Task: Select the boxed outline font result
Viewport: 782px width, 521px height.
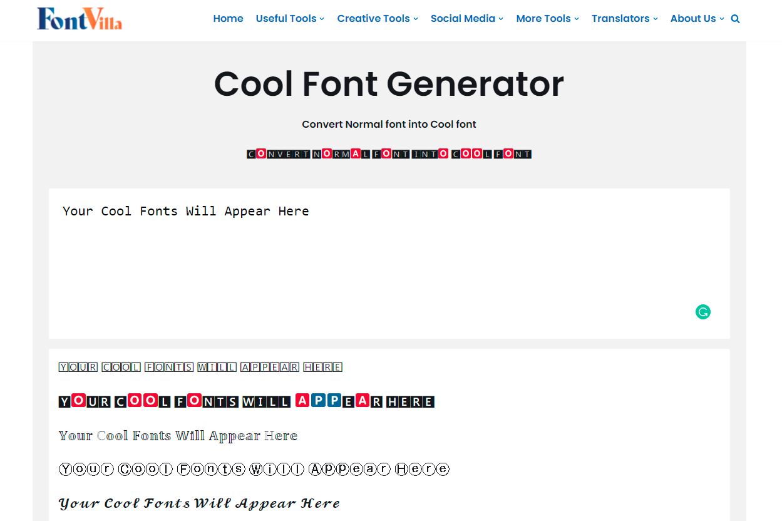Action: (x=200, y=368)
